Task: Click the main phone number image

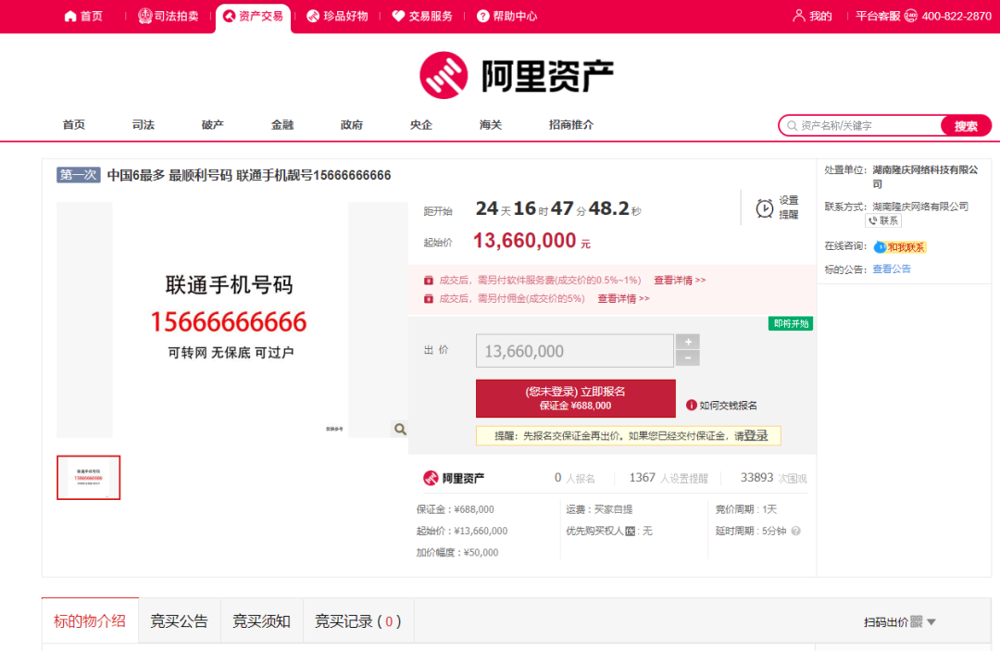Action: [230, 319]
